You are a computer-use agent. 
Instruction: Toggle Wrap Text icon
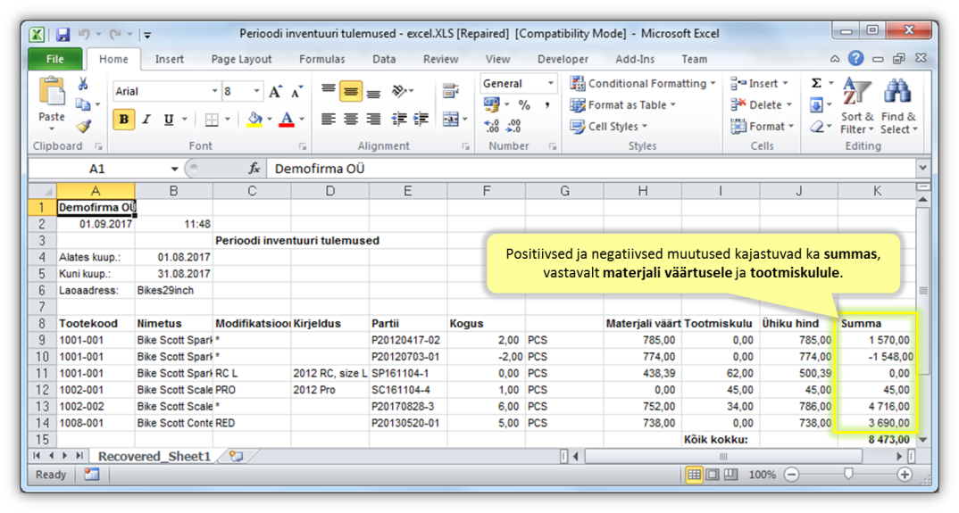point(451,92)
